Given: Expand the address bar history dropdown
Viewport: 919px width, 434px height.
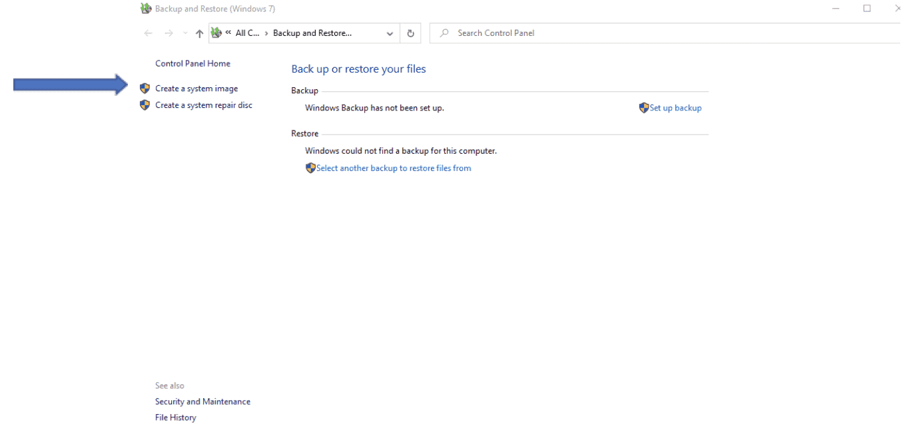Looking at the screenshot, I should (x=390, y=33).
